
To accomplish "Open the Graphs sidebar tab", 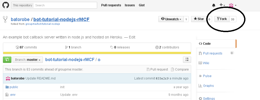I will click(206, 86).
